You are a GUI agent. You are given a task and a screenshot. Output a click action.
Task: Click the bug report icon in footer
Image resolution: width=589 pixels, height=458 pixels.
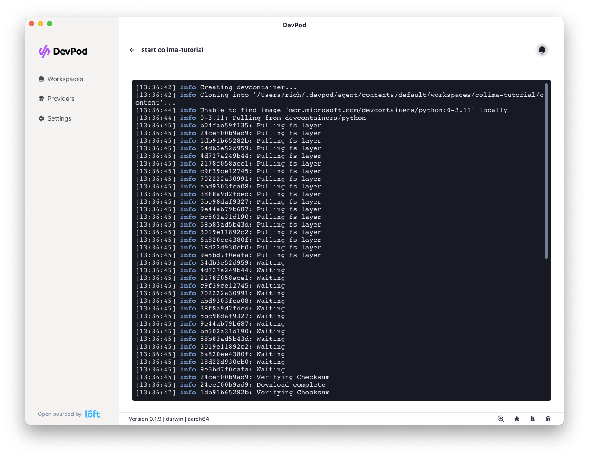pyautogui.click(x=548, y=419)
